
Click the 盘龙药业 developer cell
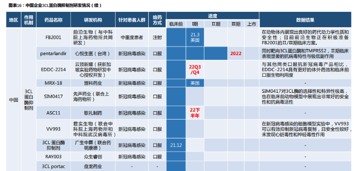tap(93, 166)
